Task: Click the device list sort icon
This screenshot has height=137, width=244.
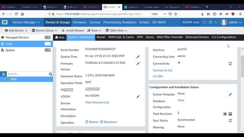Action: (3, 74)
